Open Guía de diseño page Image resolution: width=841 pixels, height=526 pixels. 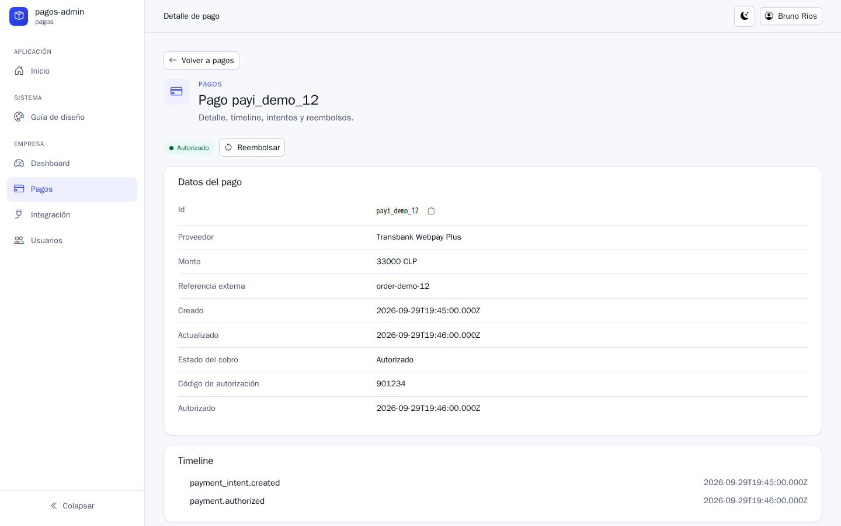click(72, 117)
